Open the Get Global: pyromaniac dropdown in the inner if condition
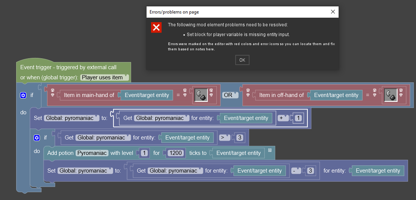Viewport: 416px width, 200px height. 103,138
